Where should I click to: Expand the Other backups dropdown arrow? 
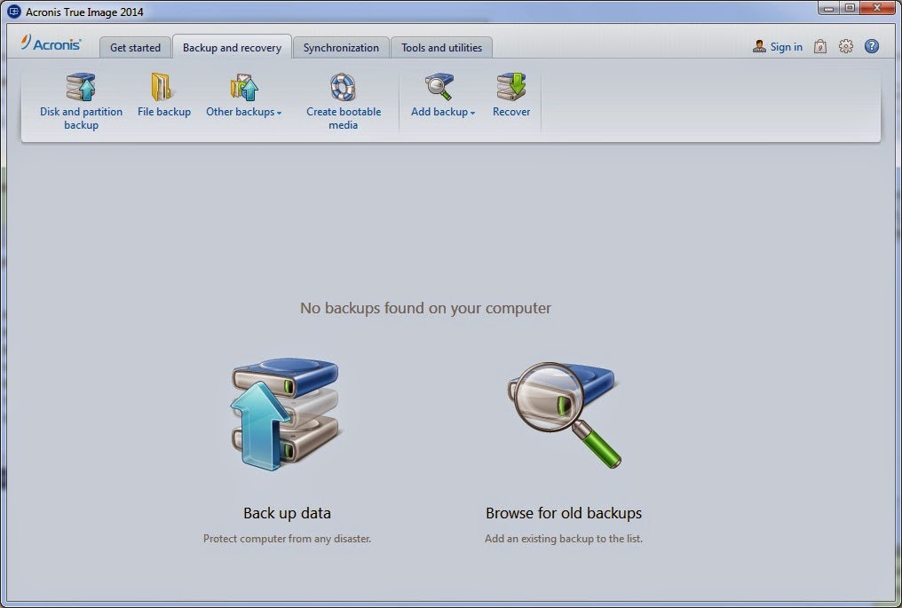click(x=279, y=113)
